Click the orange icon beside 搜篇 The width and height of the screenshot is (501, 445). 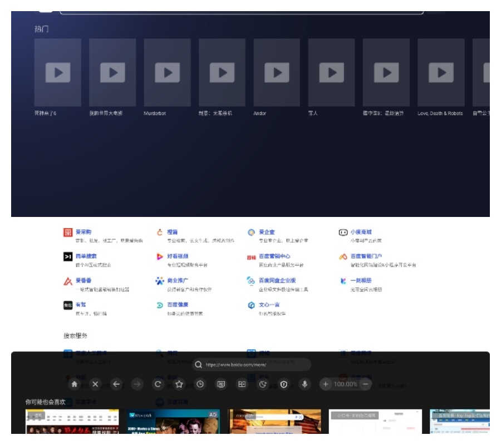click(x=159, y=232)
